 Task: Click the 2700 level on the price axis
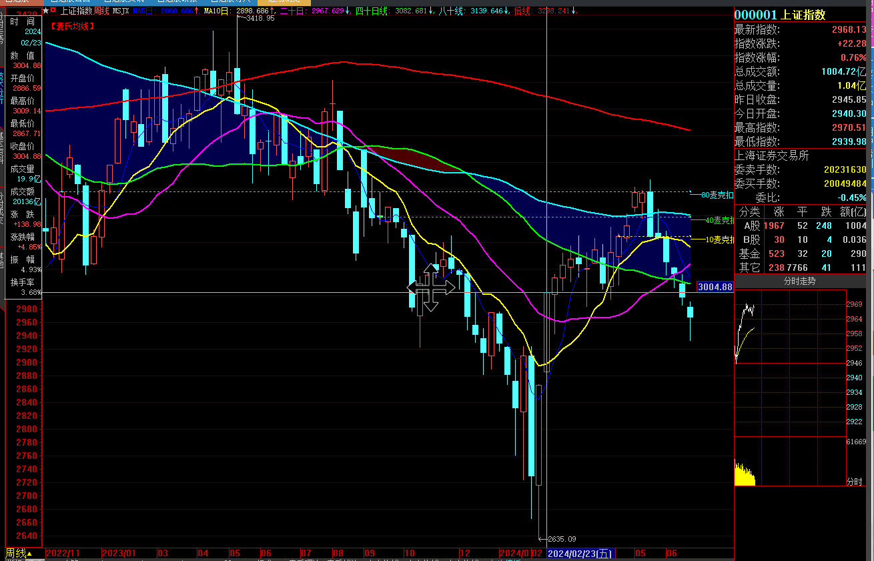[x=25, y=496]
